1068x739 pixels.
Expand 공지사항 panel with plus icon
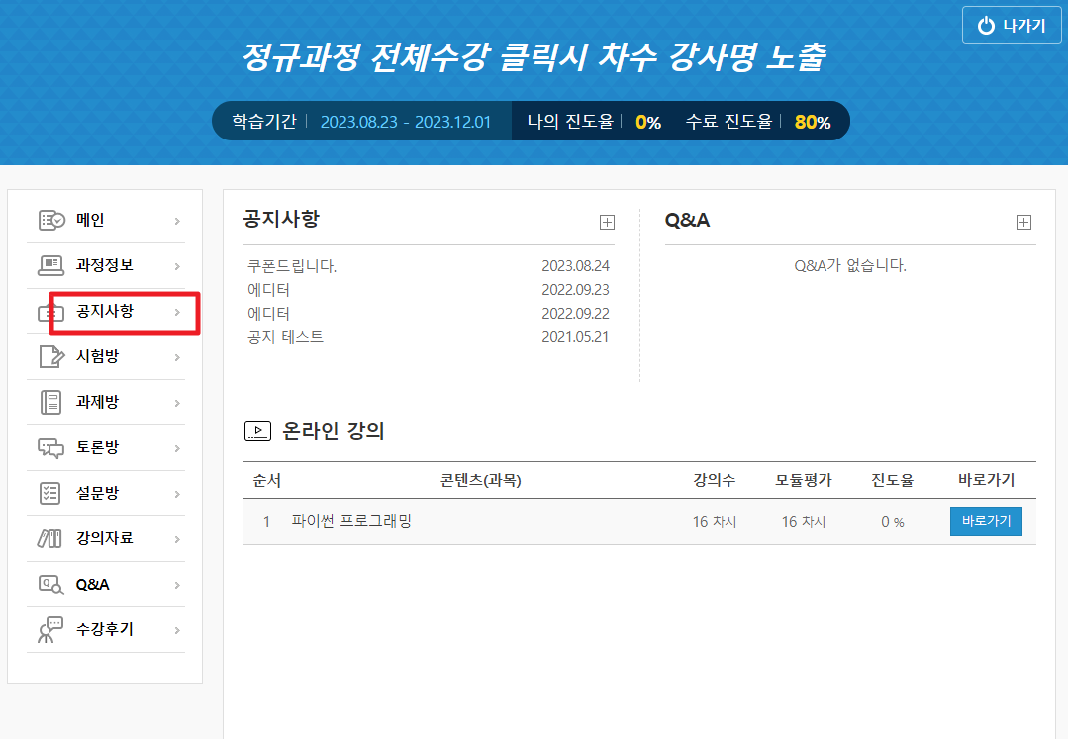[607, 223]
